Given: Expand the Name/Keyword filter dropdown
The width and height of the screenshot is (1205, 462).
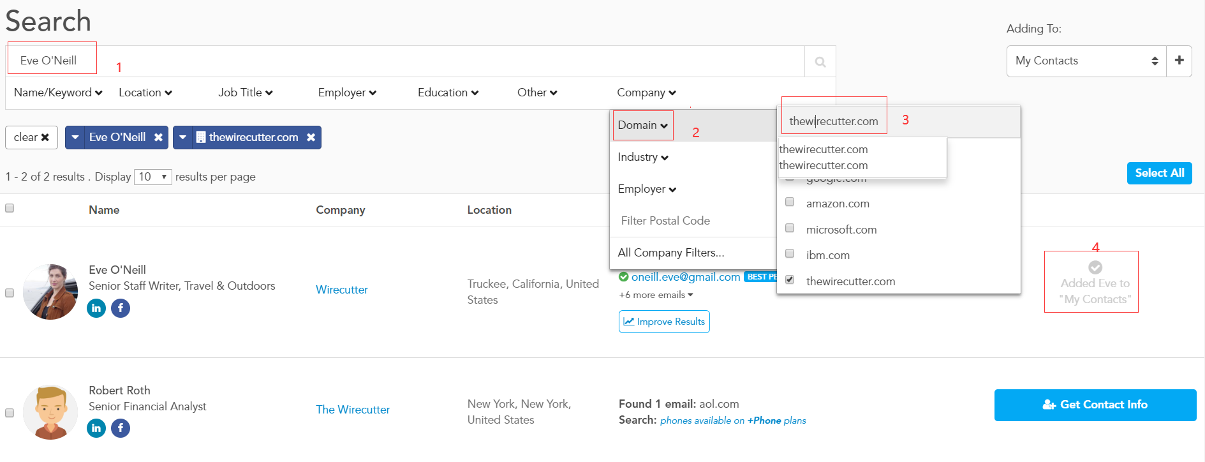Looking at the screenshot, I should (x=58, y=93).
